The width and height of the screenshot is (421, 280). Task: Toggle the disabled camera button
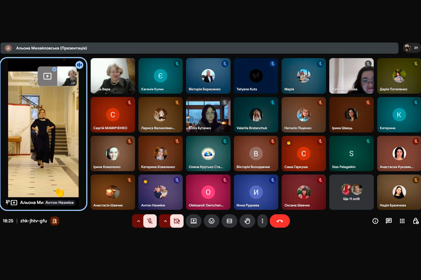click(x=177, y=221)
